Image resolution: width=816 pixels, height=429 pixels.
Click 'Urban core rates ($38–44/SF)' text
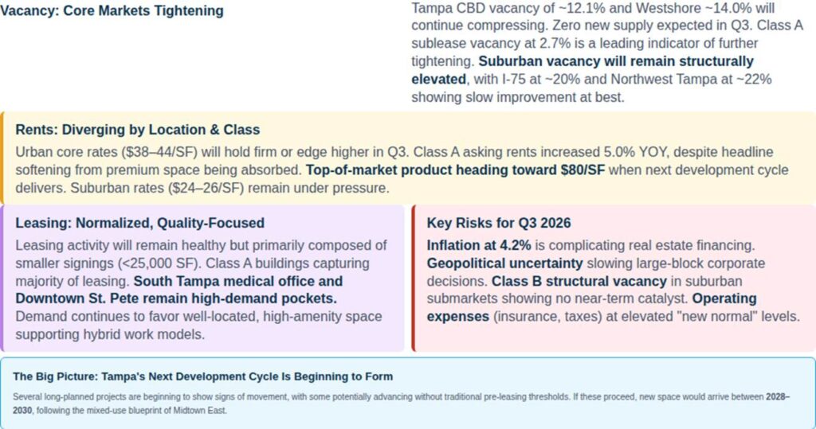(x=107, y=152)
